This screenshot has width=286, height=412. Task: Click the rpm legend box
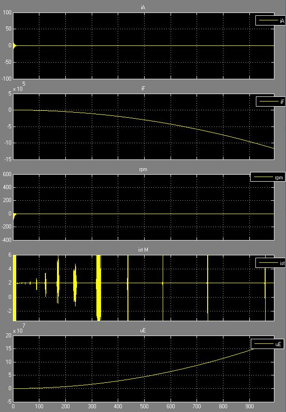pos(267,177)
